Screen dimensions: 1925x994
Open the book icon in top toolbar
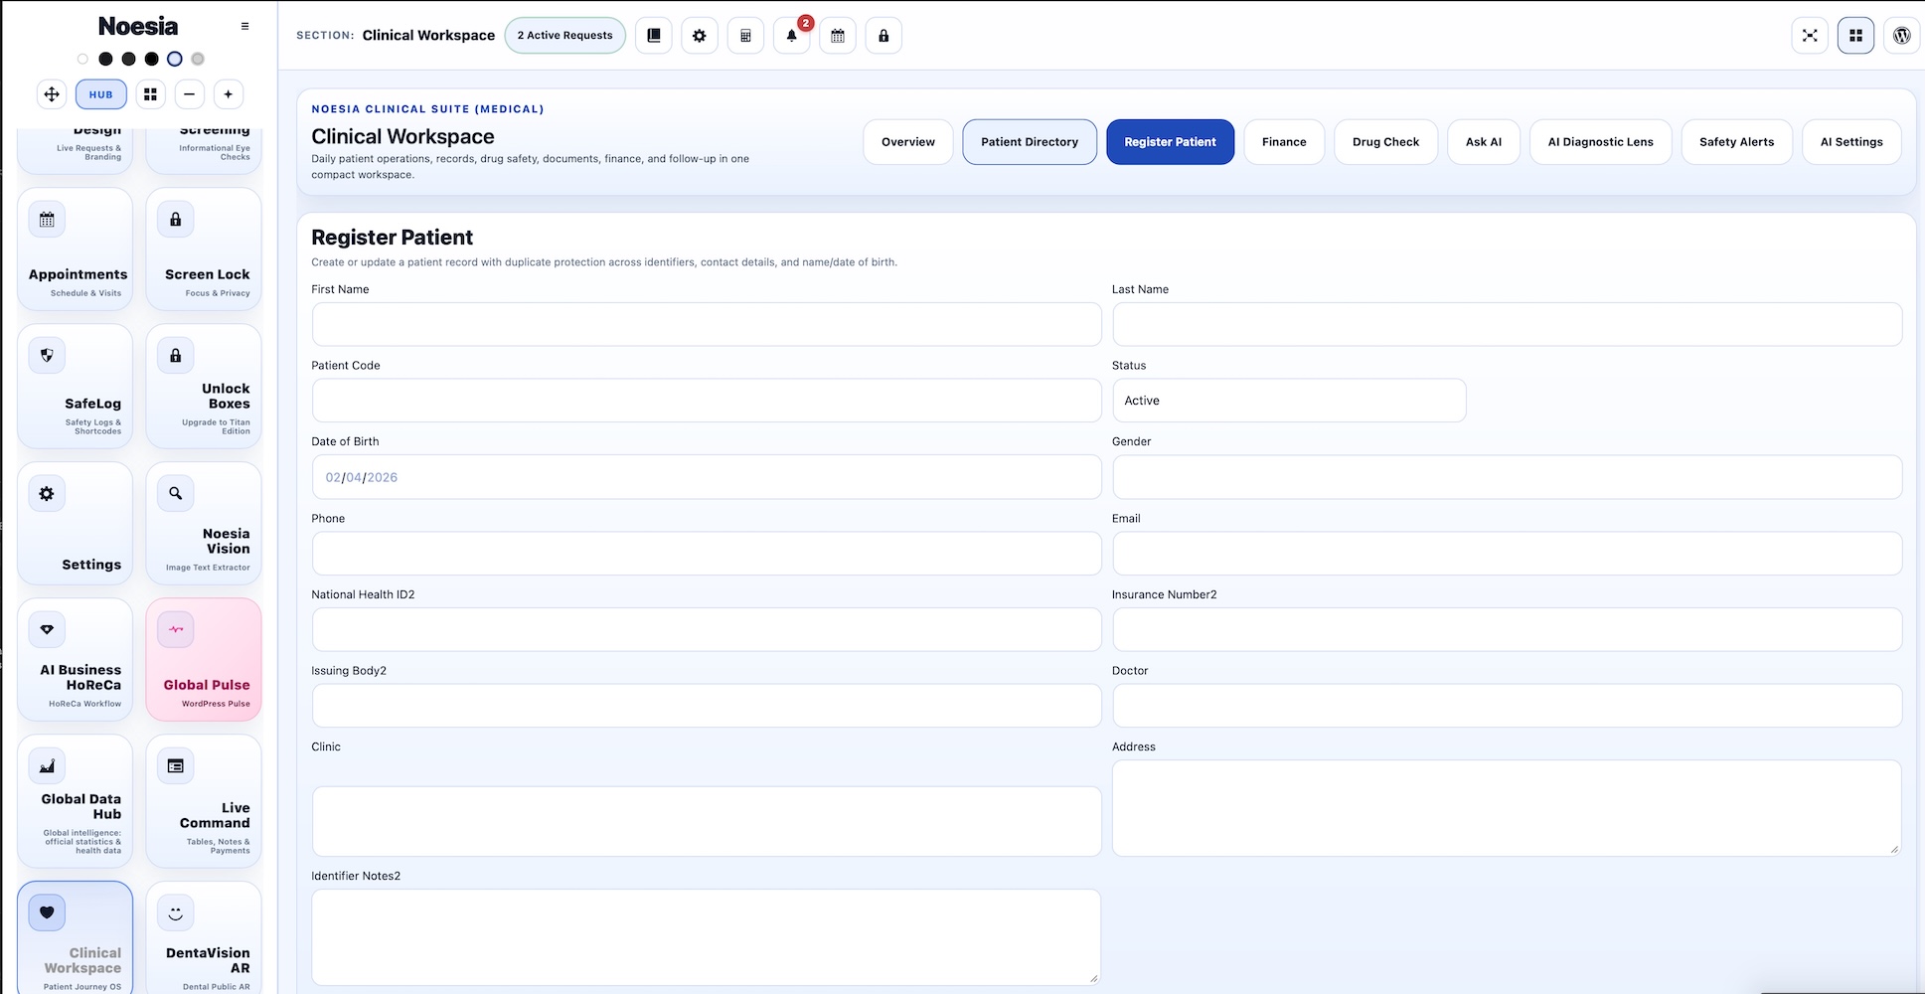coord(654,36)
